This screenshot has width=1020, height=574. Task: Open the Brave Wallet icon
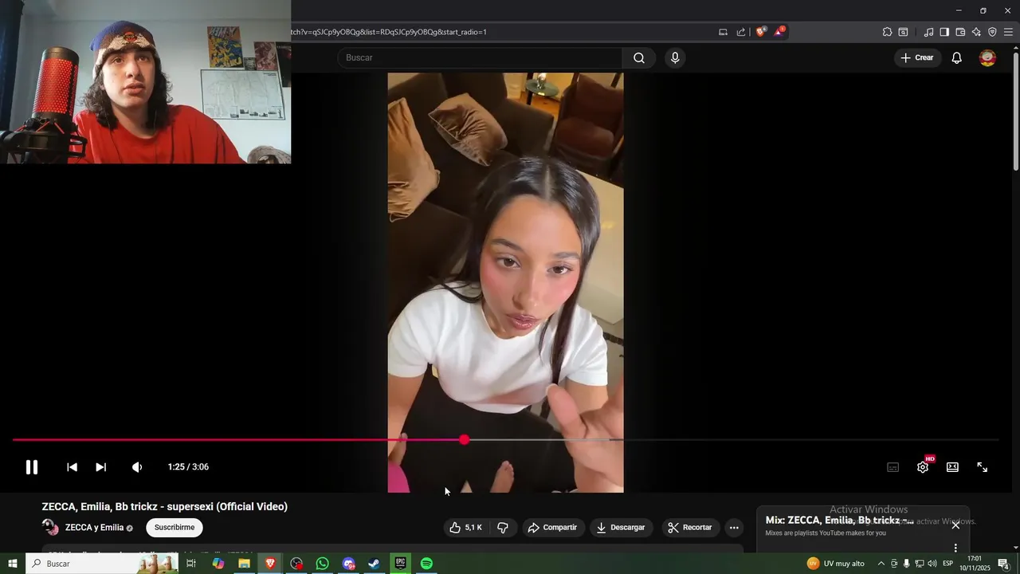pos(960,32)
